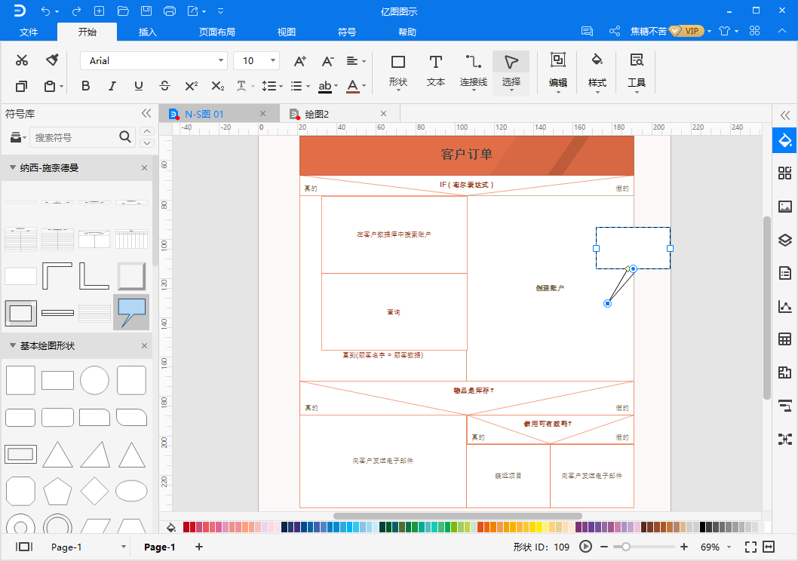Click the zoom in plus button

pos(684,547)
